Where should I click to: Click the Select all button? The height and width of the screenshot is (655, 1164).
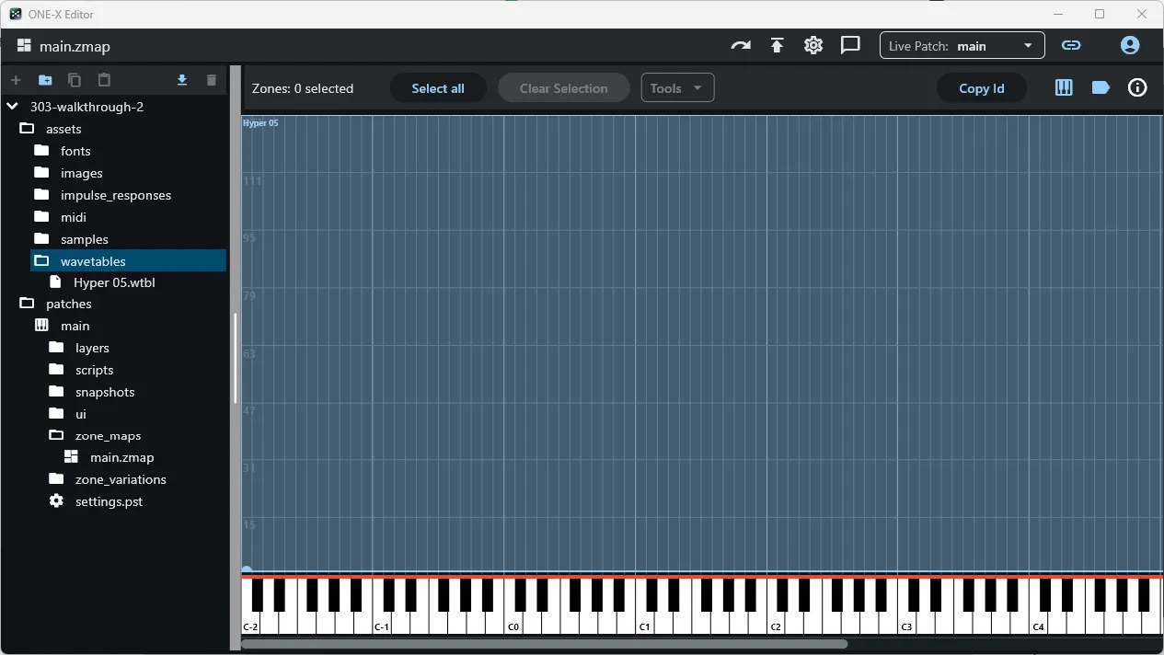point(438,88)
